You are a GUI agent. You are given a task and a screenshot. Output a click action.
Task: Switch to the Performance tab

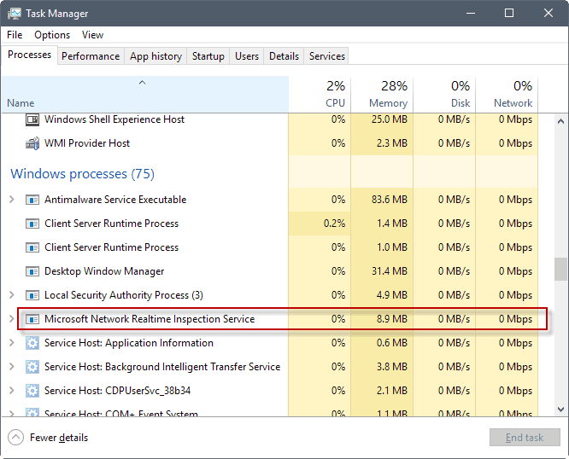91,56
